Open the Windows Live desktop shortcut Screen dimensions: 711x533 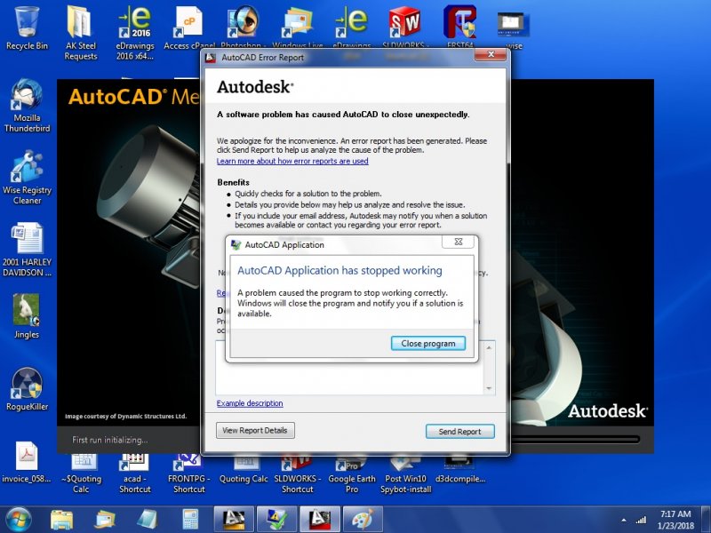coord(298,28)
